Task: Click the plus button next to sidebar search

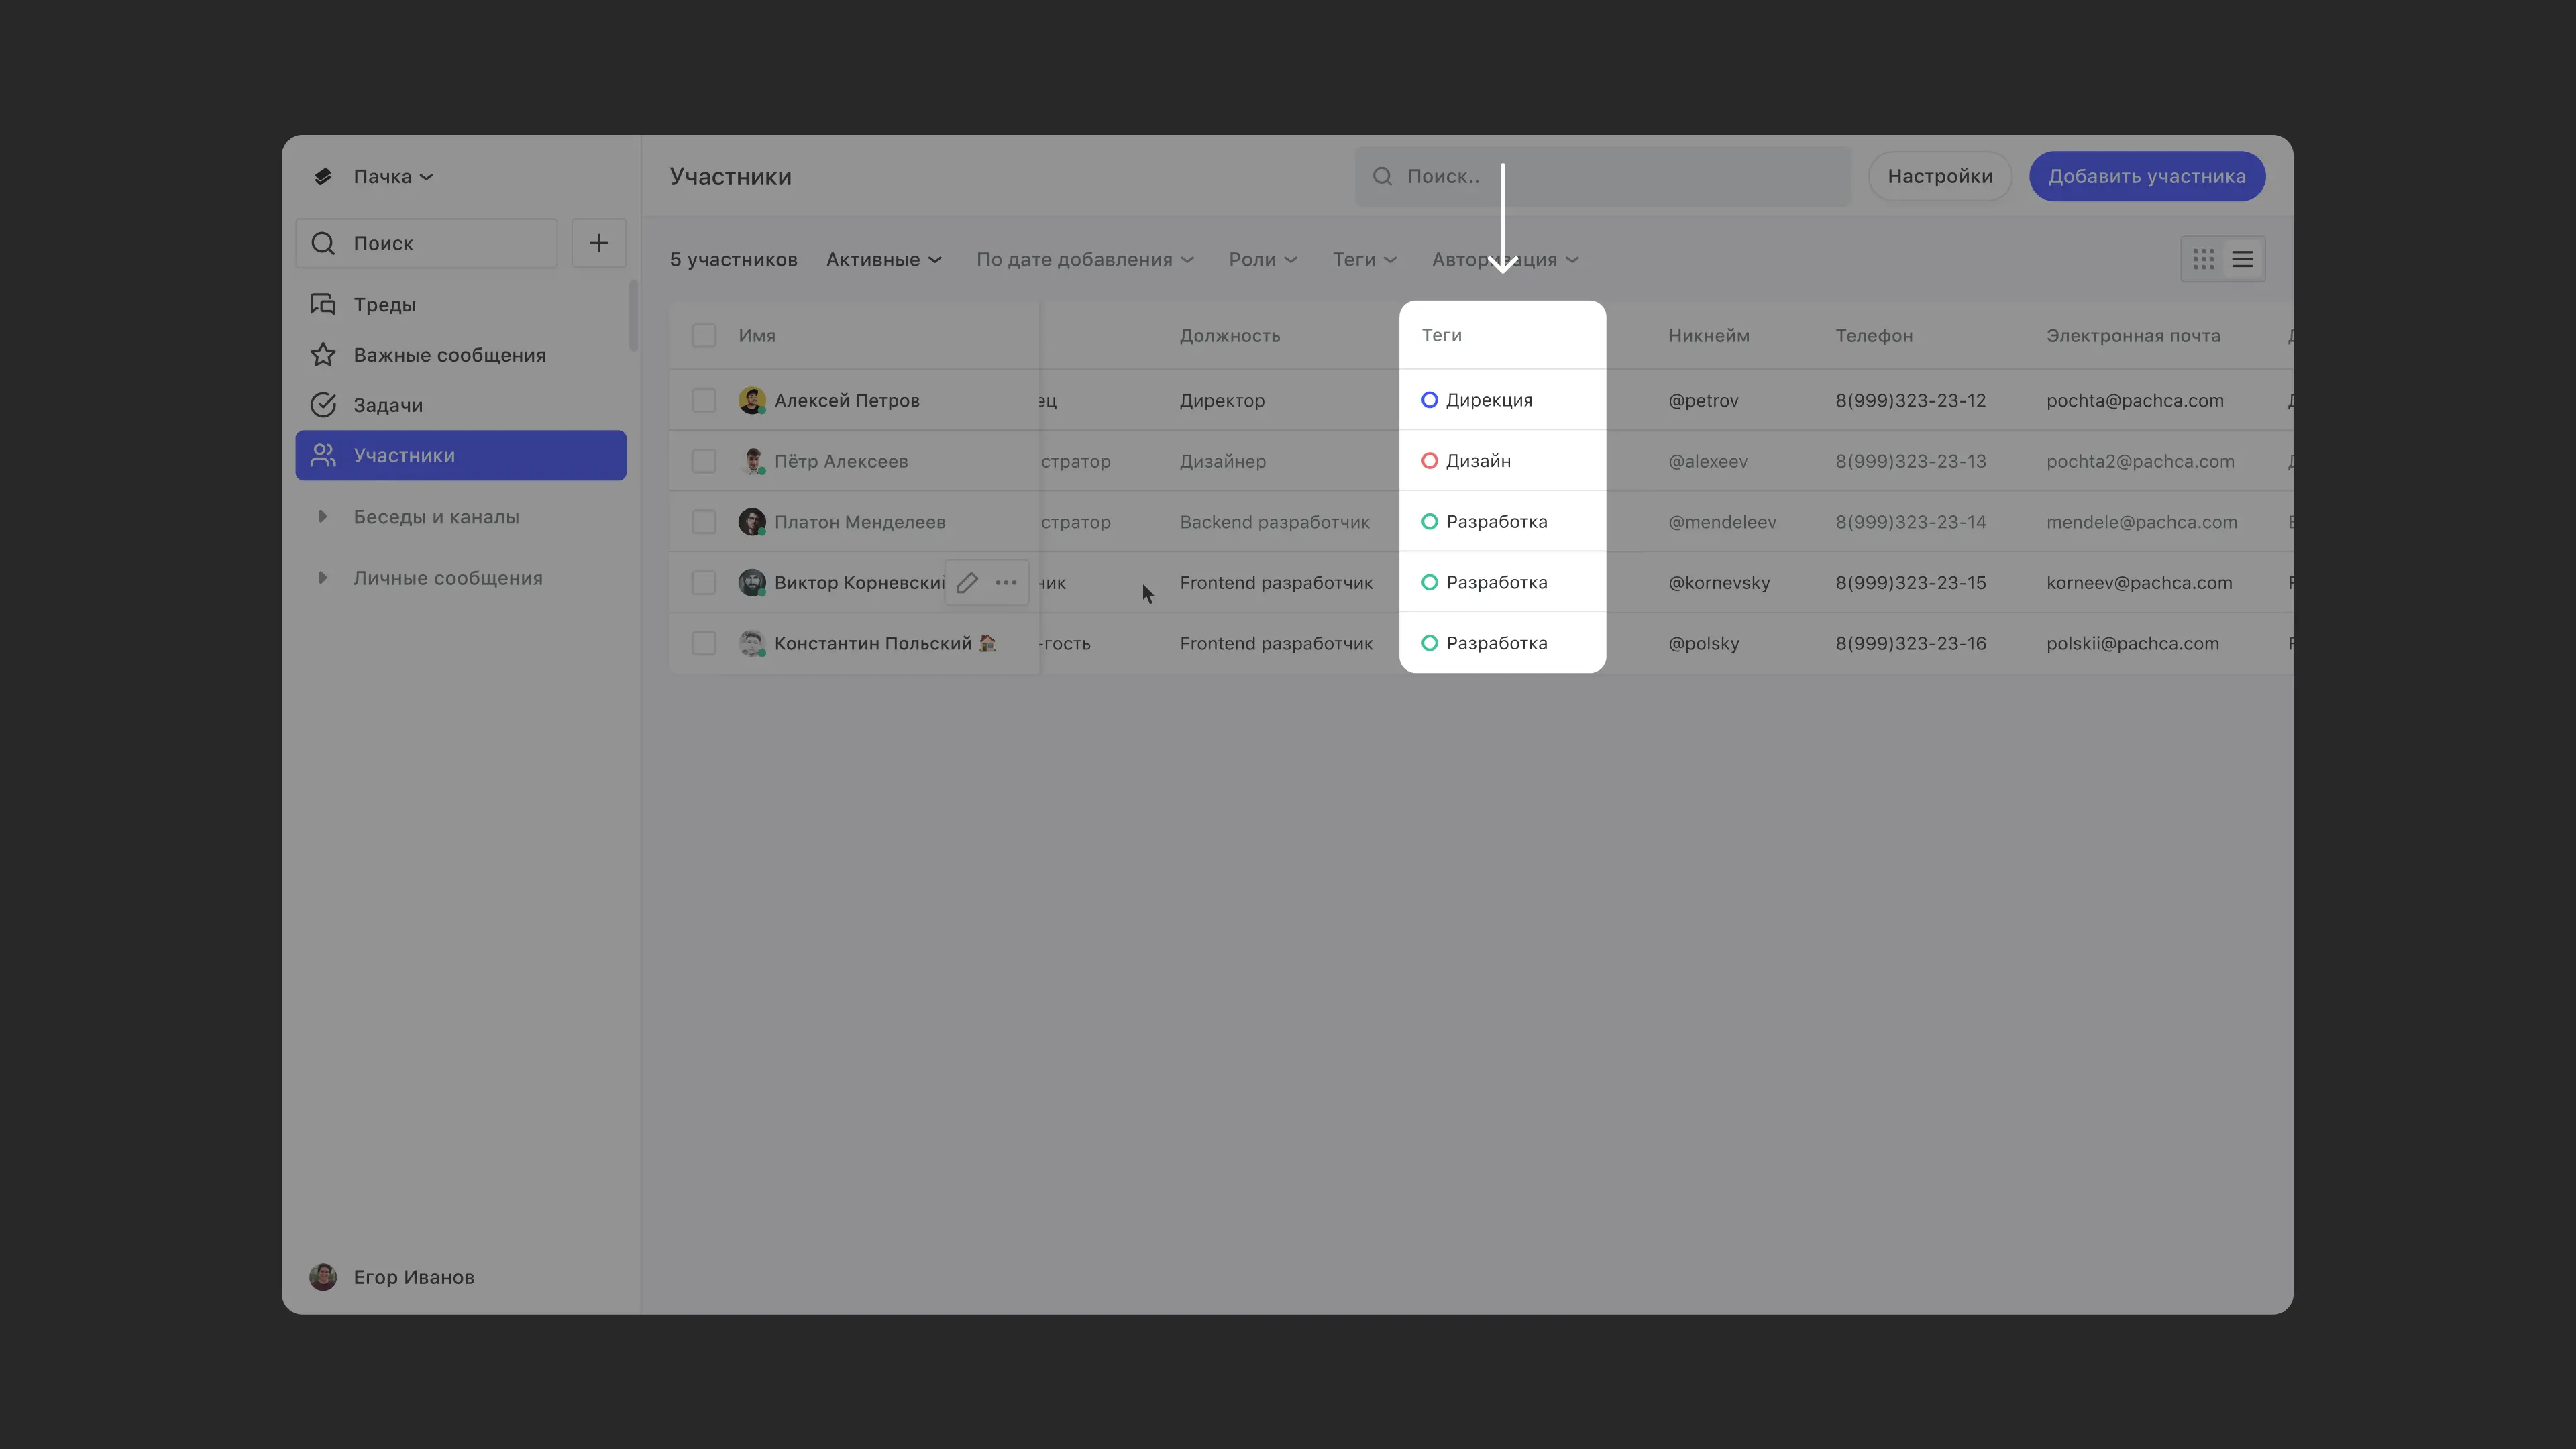Action: [598, 243]
